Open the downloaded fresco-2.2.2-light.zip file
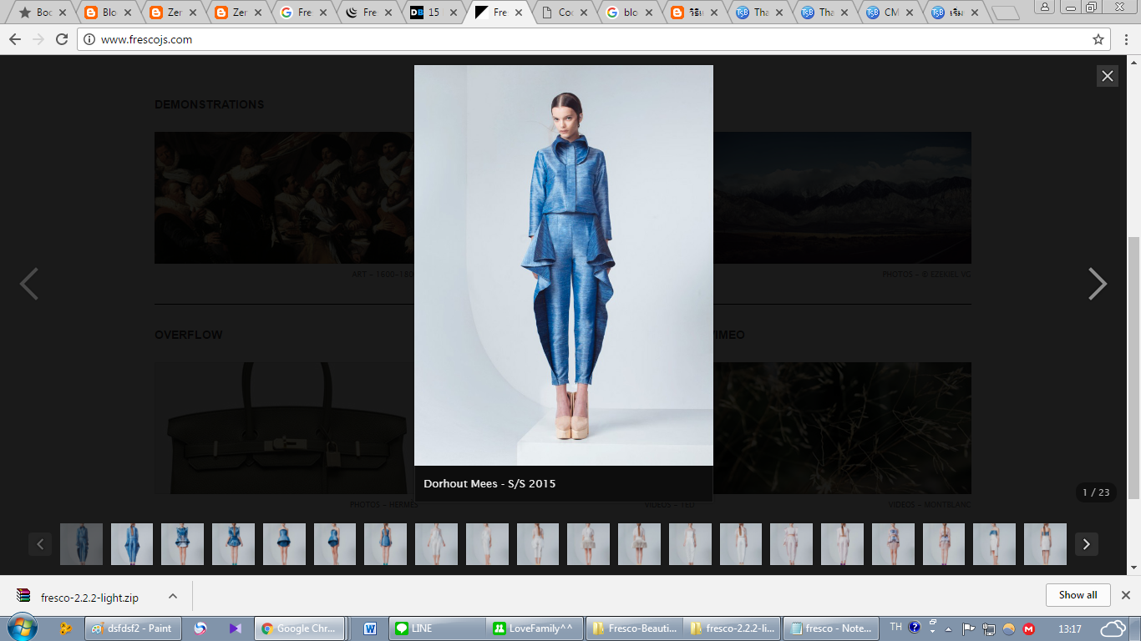Viewport: 1141px width, 641px height. click(89, 597)
